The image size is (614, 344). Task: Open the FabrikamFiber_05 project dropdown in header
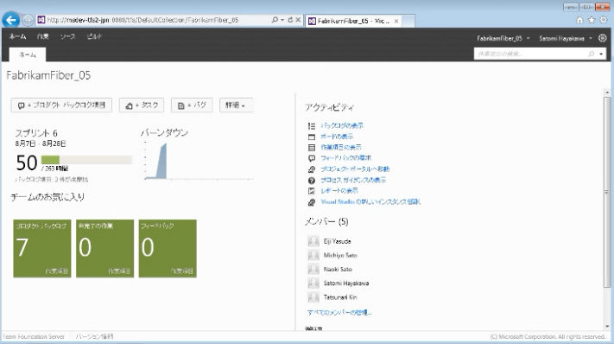[503, 38]
